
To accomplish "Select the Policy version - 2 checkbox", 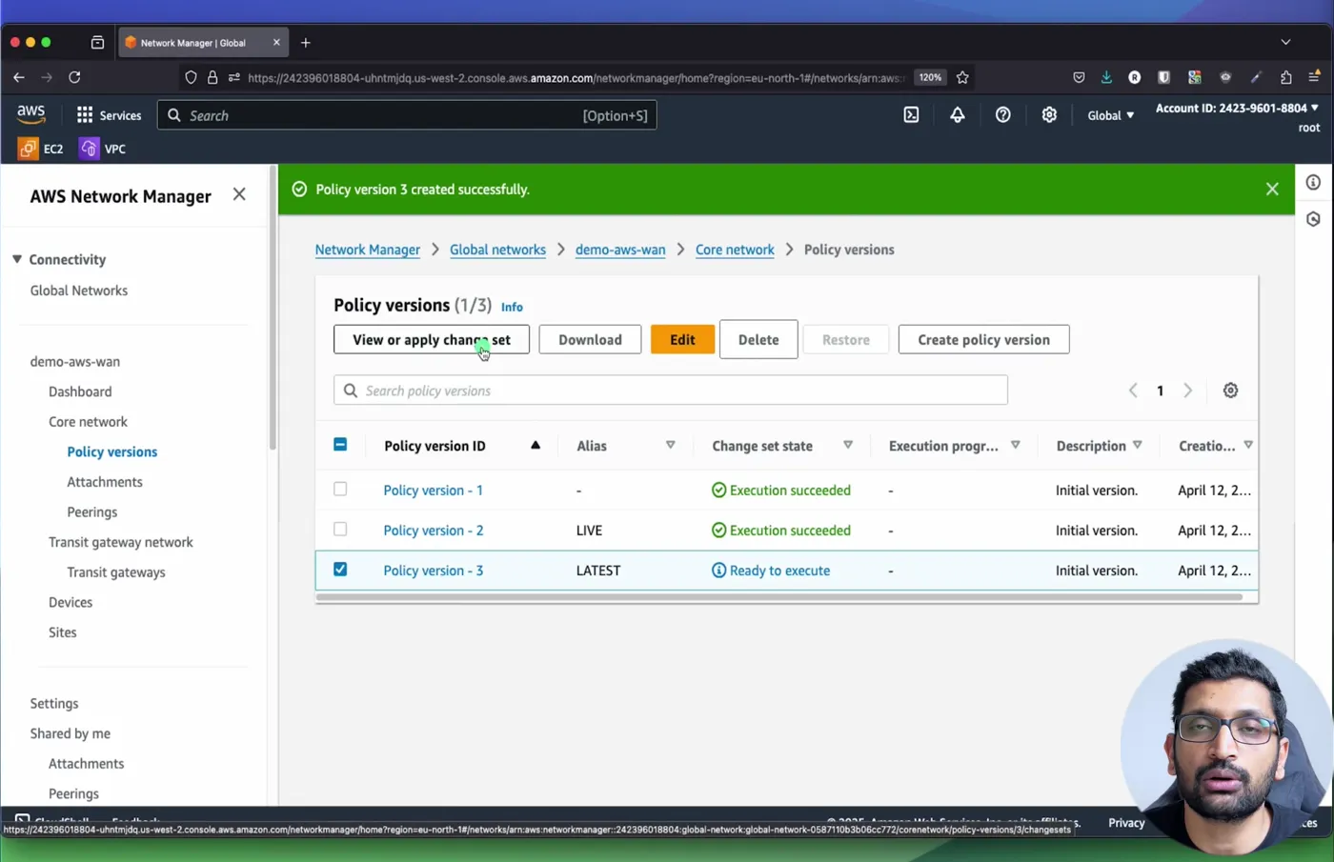I will click(340, 529).
